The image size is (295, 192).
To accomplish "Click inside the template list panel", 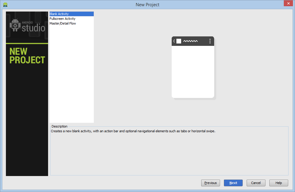I will click(x=71, y=74).
